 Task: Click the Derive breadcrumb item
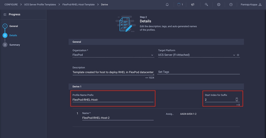[x=105, y=5]
